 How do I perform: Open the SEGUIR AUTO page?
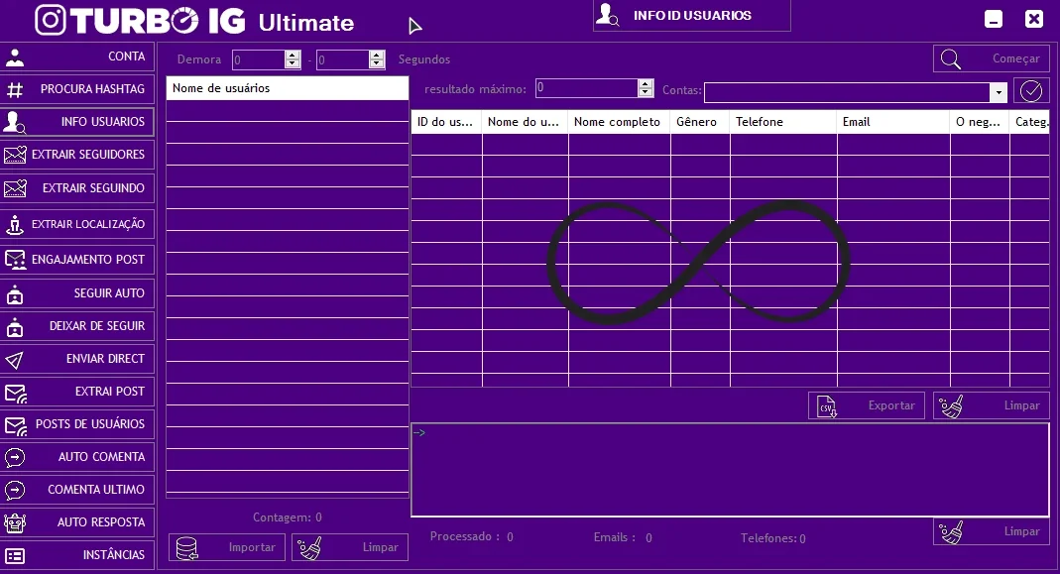(77, 293)
